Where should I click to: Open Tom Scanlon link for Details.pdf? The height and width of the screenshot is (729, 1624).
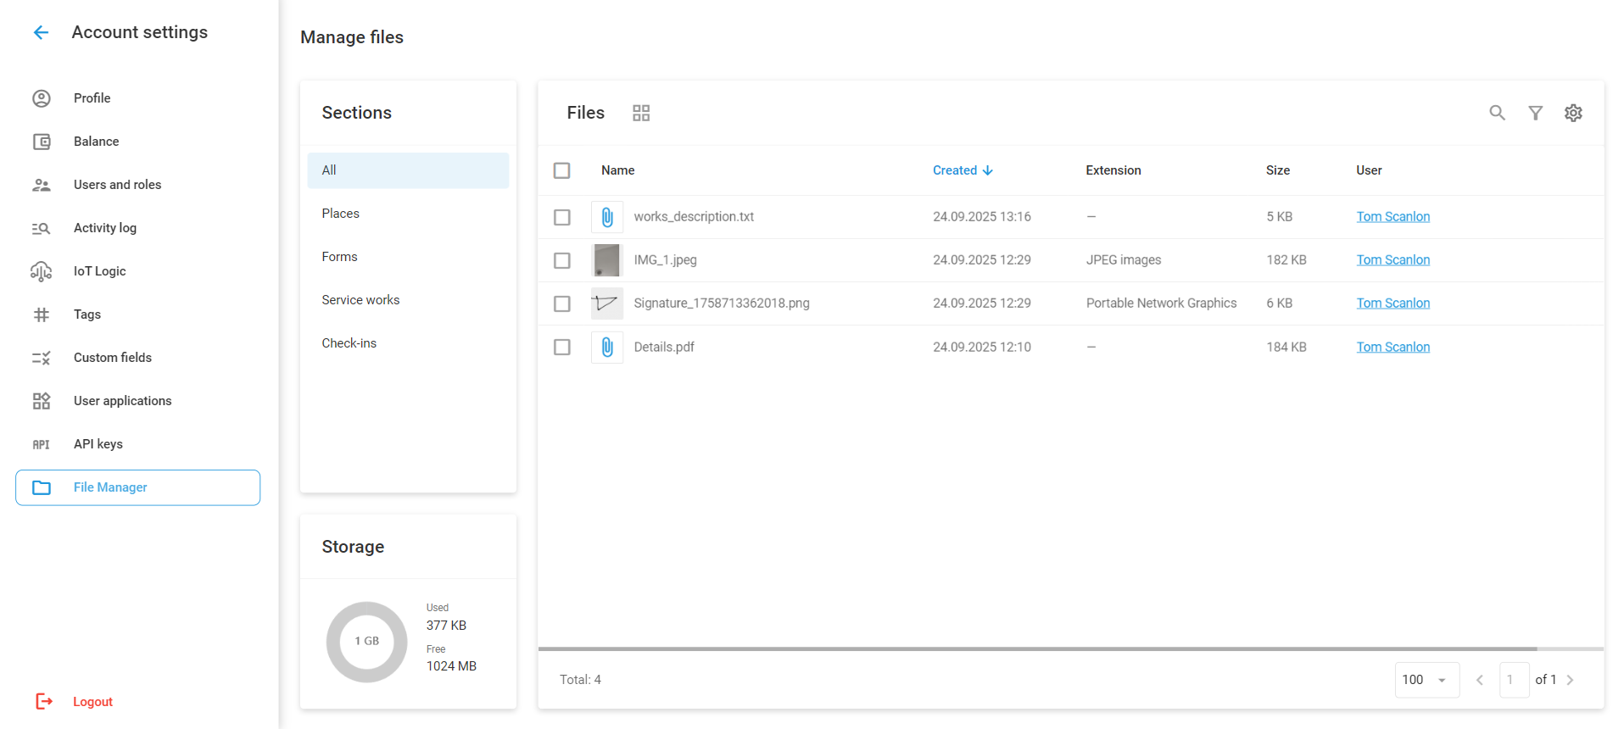pyautogui.click(x=1392, y=347)
